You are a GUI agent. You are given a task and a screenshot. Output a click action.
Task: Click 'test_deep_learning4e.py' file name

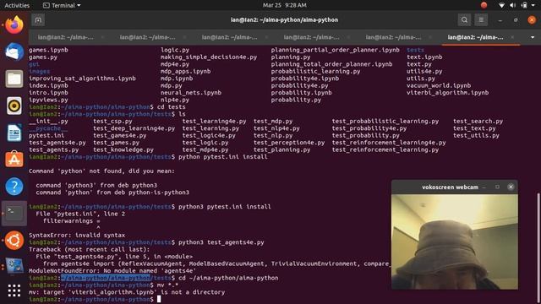tap(134, 128)
